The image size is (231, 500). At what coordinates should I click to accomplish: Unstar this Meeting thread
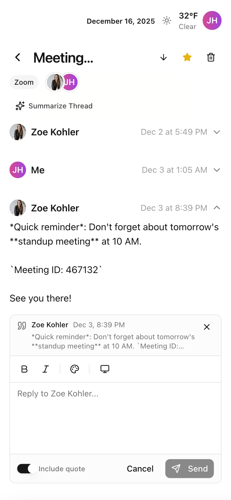pos(187,57)
